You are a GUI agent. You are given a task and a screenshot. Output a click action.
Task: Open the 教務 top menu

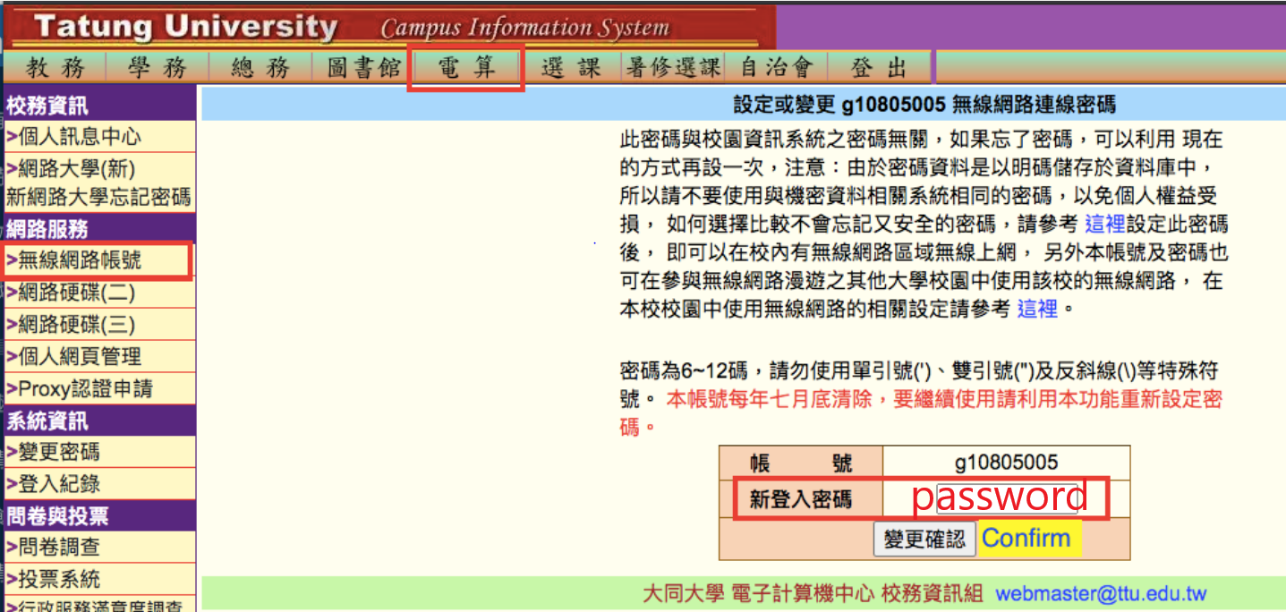(x=55, y=68)
